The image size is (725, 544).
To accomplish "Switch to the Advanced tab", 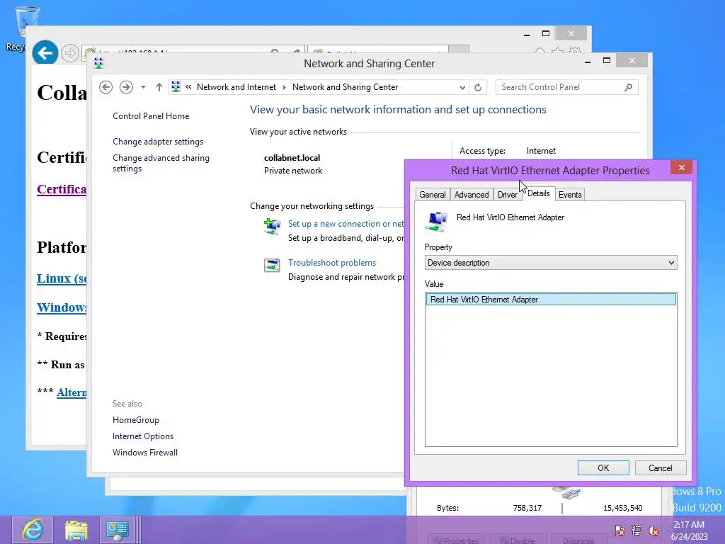I will (x=471, y=195).
